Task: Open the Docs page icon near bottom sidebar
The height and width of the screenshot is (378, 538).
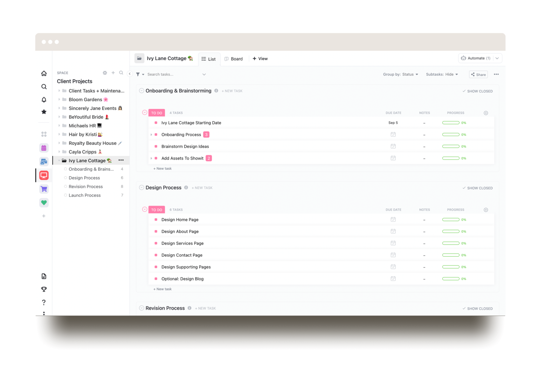Action: coord(44,276)
